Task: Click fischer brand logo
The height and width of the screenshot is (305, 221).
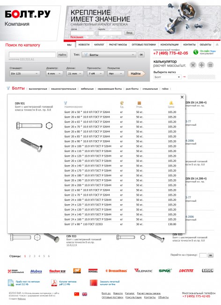Action: click(x=58, y=271)
